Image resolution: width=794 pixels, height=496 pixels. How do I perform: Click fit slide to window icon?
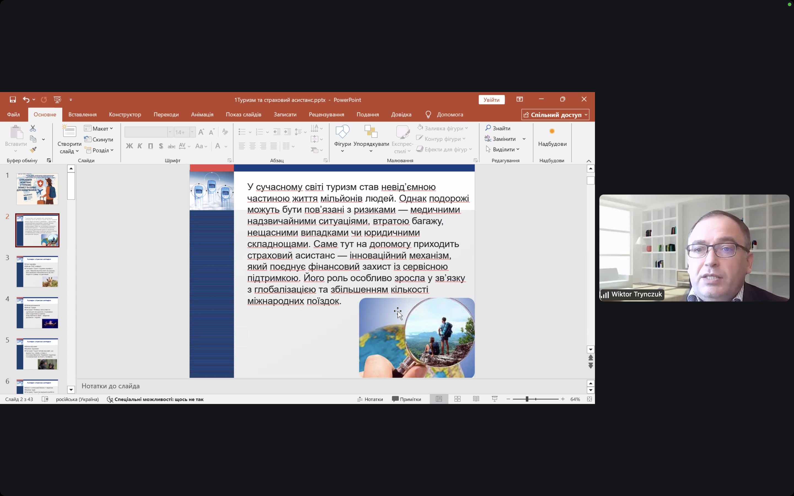pos(589,399)
